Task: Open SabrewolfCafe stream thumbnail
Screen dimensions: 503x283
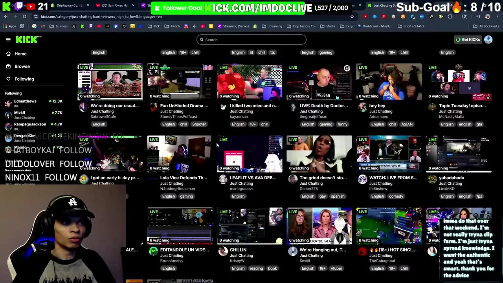Action: [110, 82]
